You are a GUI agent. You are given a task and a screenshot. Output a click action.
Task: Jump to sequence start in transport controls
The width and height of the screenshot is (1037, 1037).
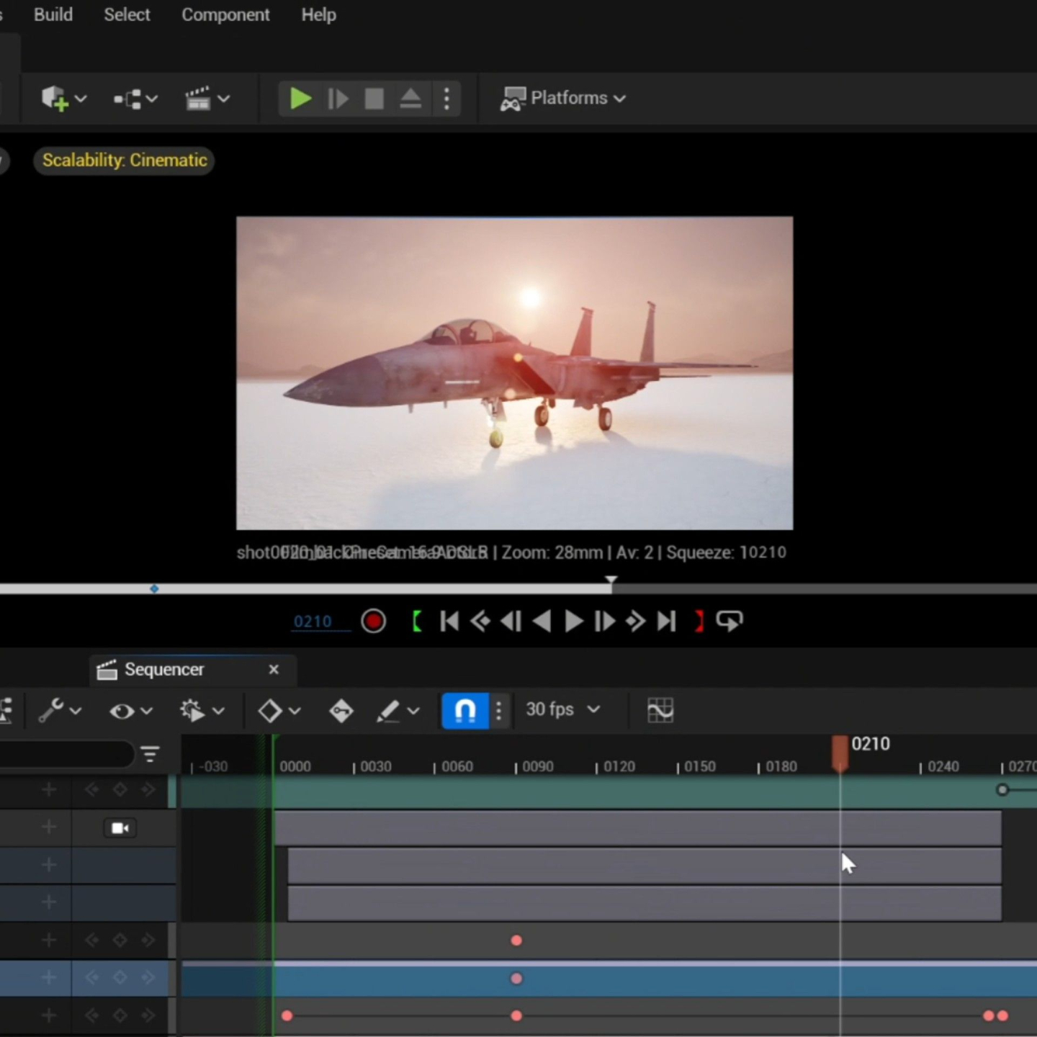(x=449, y=621)
